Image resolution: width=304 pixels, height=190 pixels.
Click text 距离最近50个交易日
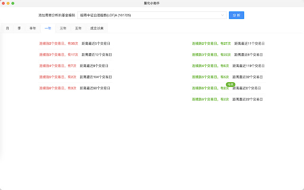click(95, 88)
